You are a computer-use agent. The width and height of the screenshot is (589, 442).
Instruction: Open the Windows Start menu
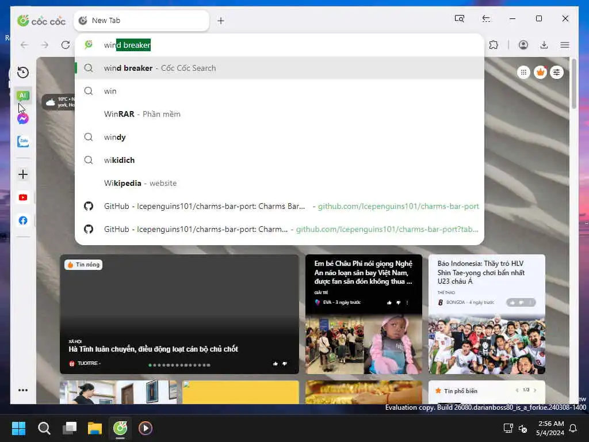[x=18, y=428]
